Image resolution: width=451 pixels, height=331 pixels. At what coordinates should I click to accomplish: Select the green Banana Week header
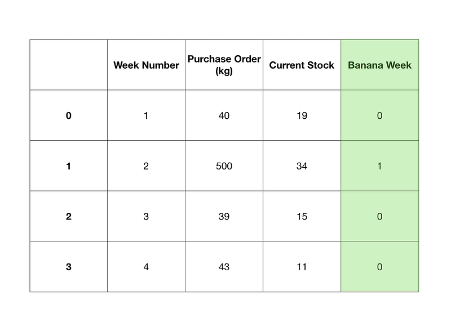coord(379,65)
